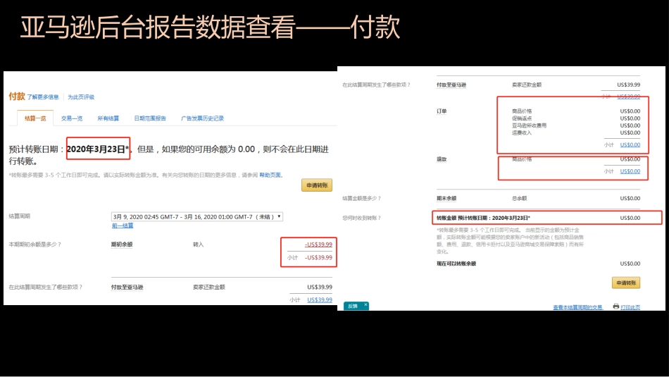This screenshot has width=669, height=377.
Task: Click the printer icon beside 打印此页
Action: tap(615, 307)
